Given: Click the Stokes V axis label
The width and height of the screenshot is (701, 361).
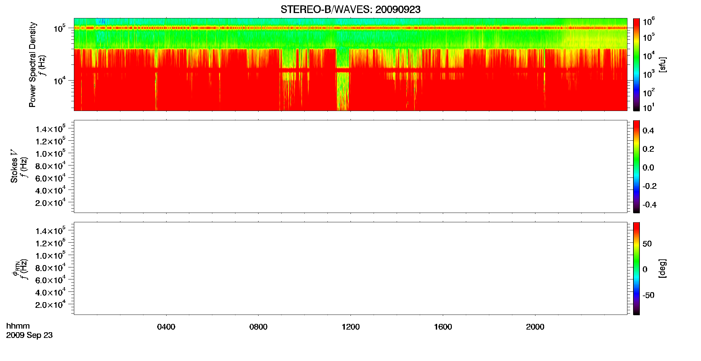Looking at the screenshot, I should [x=14, y=166].
